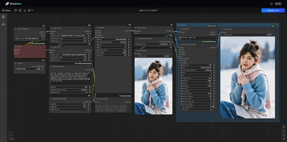Click the Ultimate SD Upscale node title

pyautogui.click(x=189, y=45)
